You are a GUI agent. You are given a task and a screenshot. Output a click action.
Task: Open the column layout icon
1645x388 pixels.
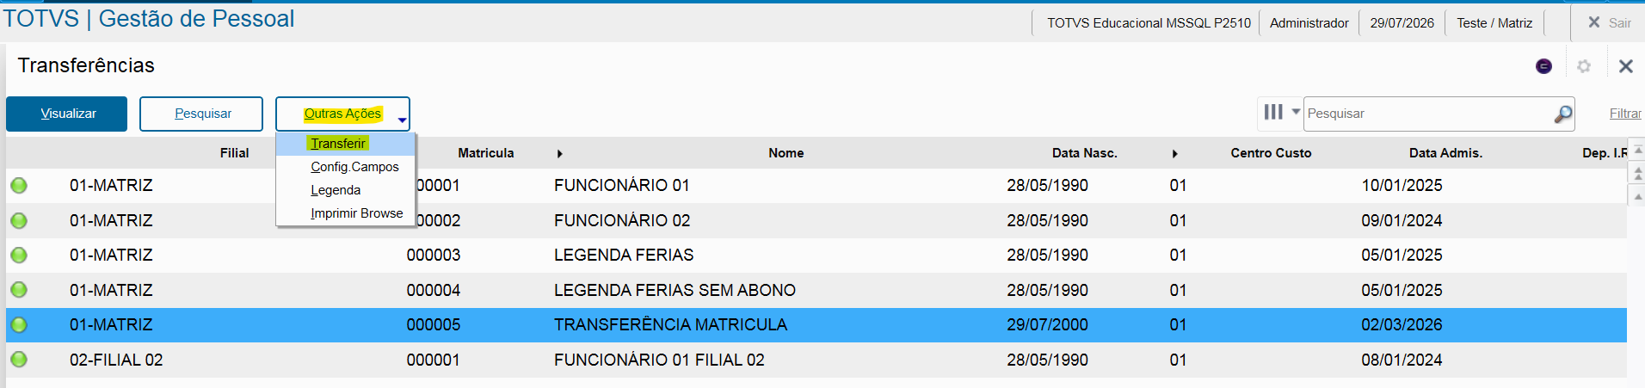[1273, 112]
